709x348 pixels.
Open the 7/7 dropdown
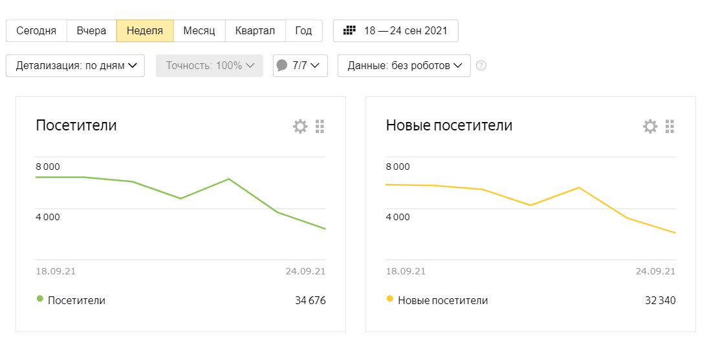point(300,65)
